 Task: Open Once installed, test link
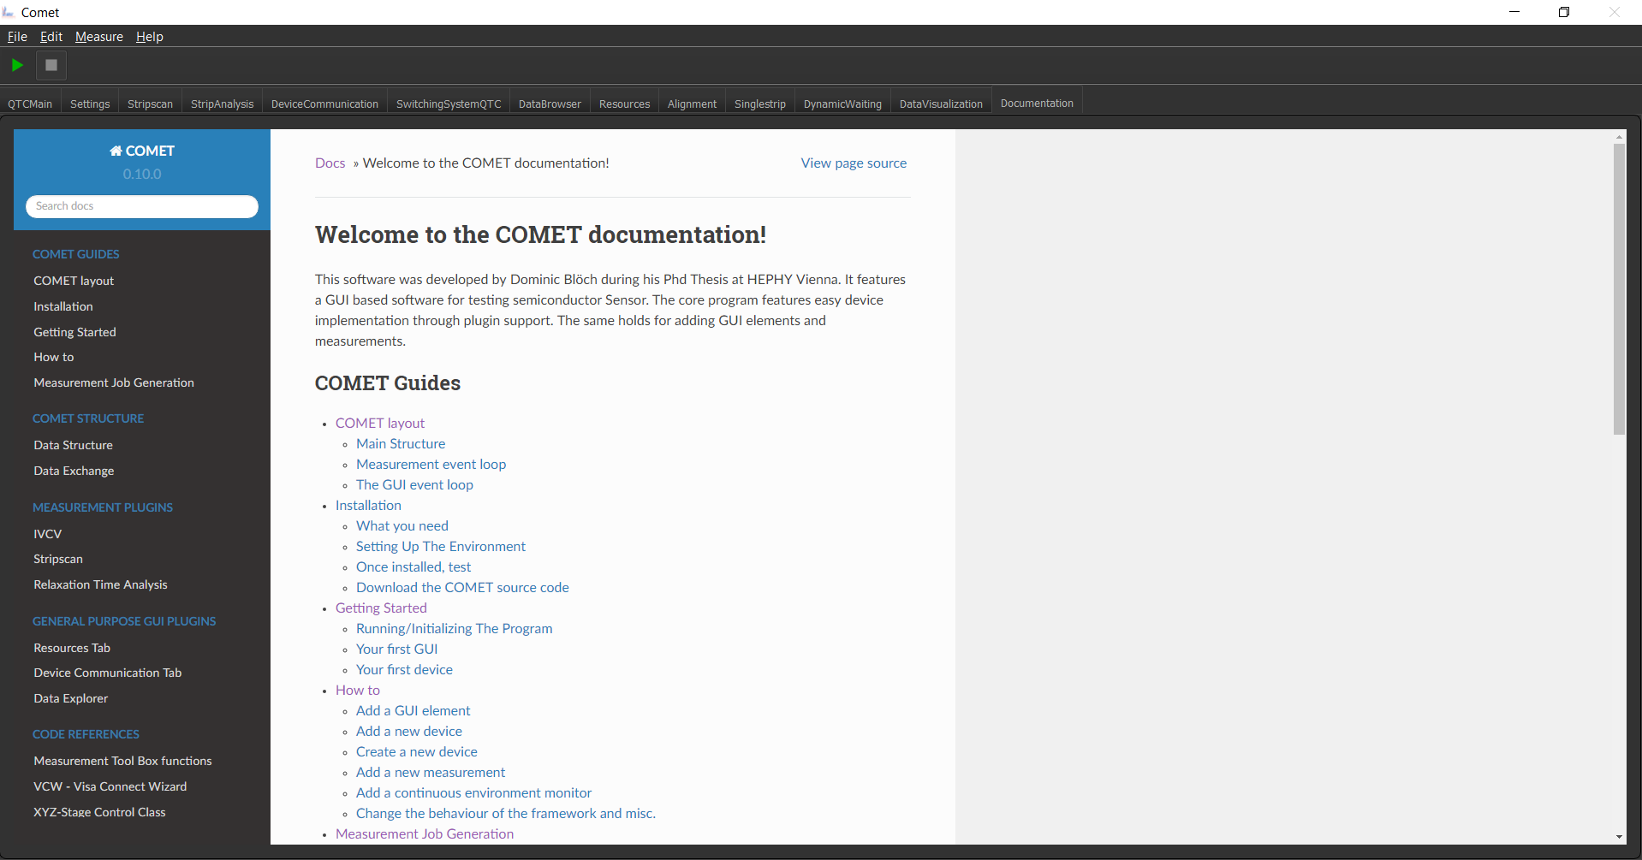pos(413,567)
